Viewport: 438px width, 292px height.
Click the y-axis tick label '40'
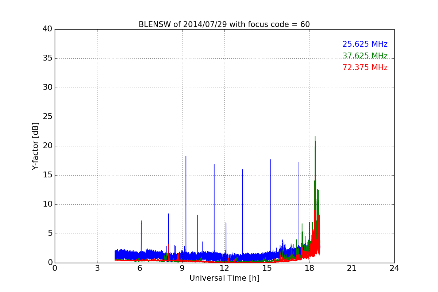47,29
